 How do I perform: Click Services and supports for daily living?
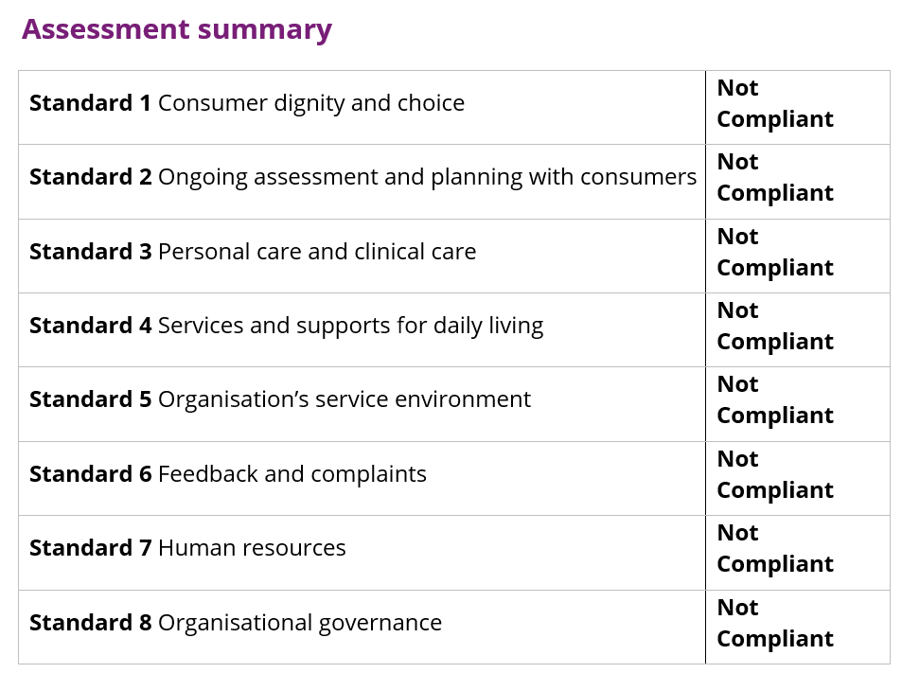[350, 326]
